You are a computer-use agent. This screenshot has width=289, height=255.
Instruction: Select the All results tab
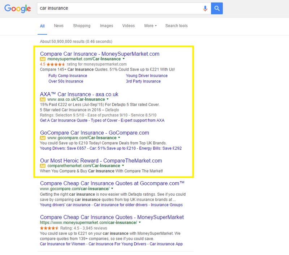pos(42,26)
